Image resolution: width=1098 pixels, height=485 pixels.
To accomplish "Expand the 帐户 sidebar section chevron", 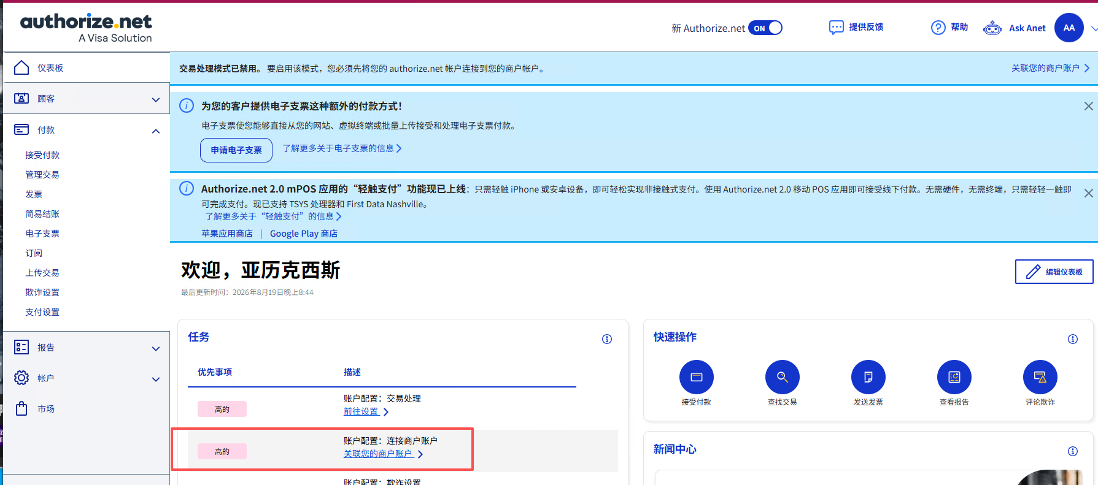I will (x=156, y=379).
